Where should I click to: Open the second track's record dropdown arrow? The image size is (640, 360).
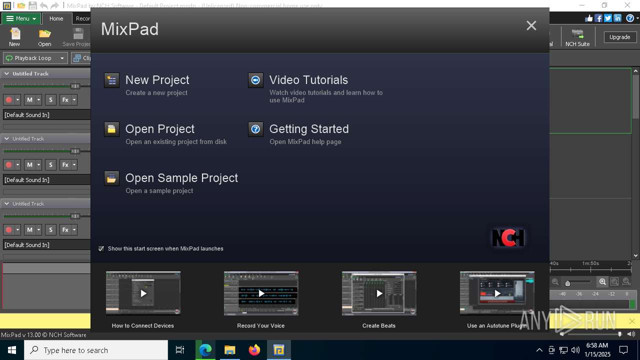17,165
